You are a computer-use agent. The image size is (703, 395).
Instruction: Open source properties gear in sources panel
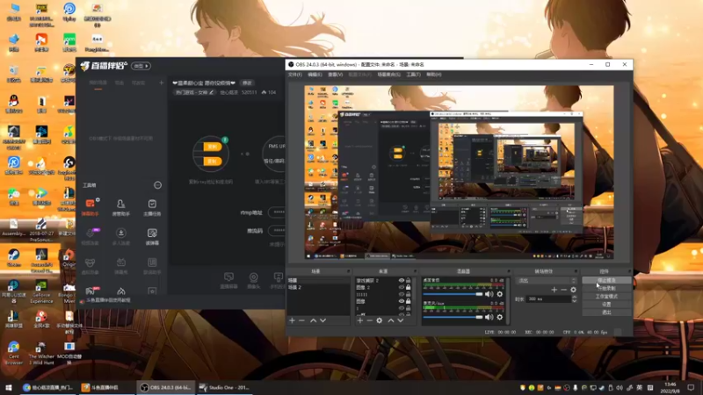380,320
